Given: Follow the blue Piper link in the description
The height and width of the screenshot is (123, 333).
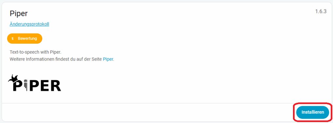Looking at the screenshot, I should point(108,59).
